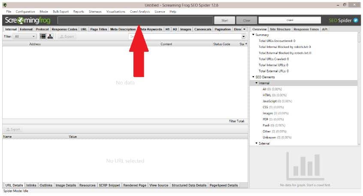This screenshot has height=196, width=363.
Task: Select the Page Titles tab
Action: pyautogui.click(x=99, y=29)
